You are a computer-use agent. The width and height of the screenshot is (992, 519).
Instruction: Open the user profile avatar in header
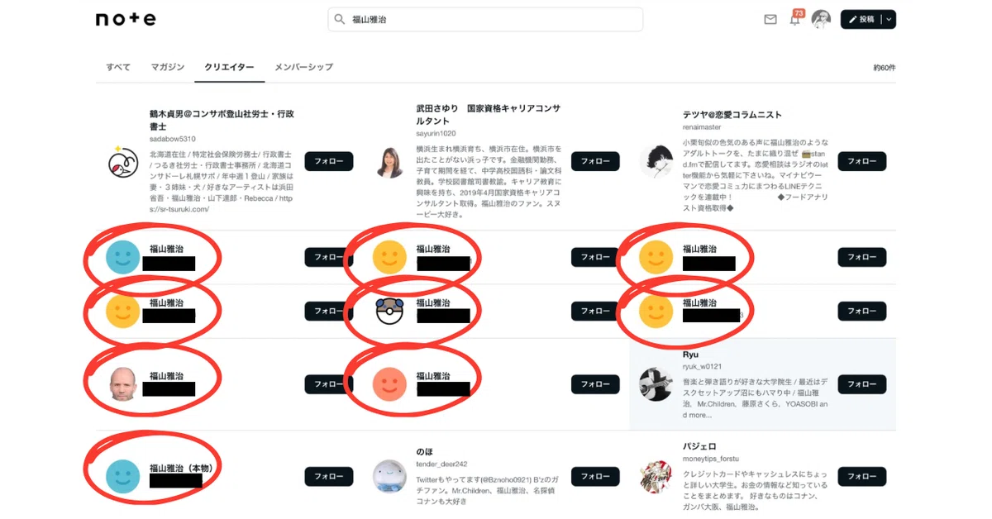[x=821, y=19]
